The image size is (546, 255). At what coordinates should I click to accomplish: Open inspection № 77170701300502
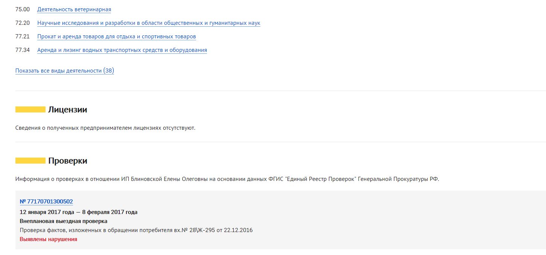46,202
